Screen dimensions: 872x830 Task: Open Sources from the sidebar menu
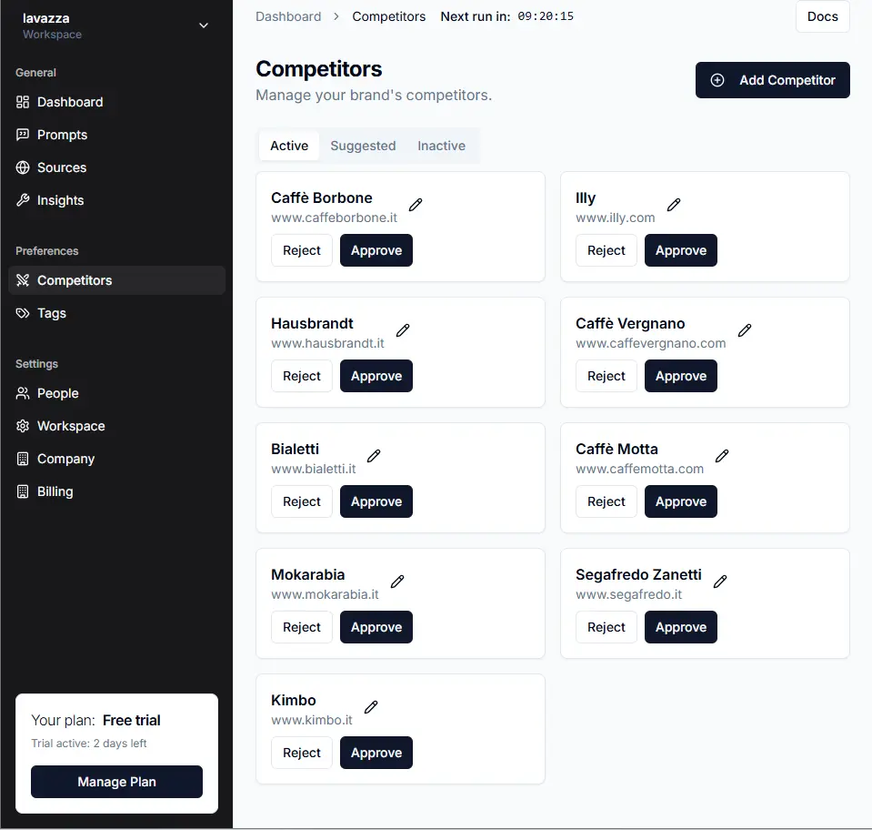pyautogui.click(x=116, y=167)
